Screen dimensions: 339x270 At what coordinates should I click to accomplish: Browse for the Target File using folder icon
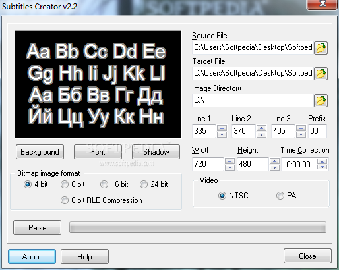click(321, 74)
